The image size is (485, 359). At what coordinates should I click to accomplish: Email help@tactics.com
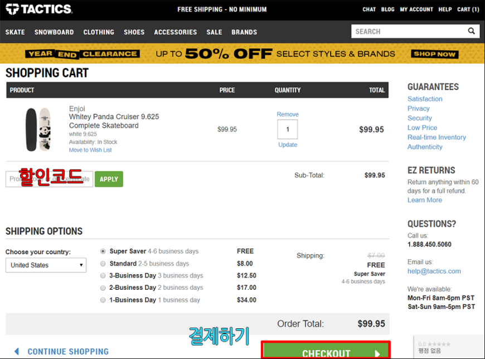(x=434, y=271)
